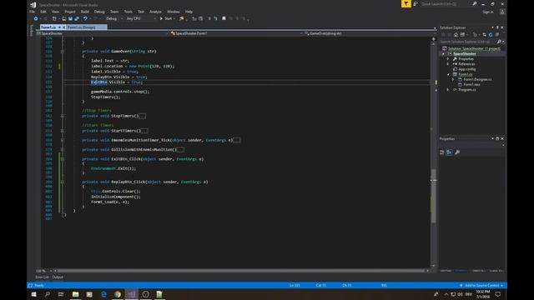
Task: Click the Save All toolbar icon
Action: (x=77, y=18)
